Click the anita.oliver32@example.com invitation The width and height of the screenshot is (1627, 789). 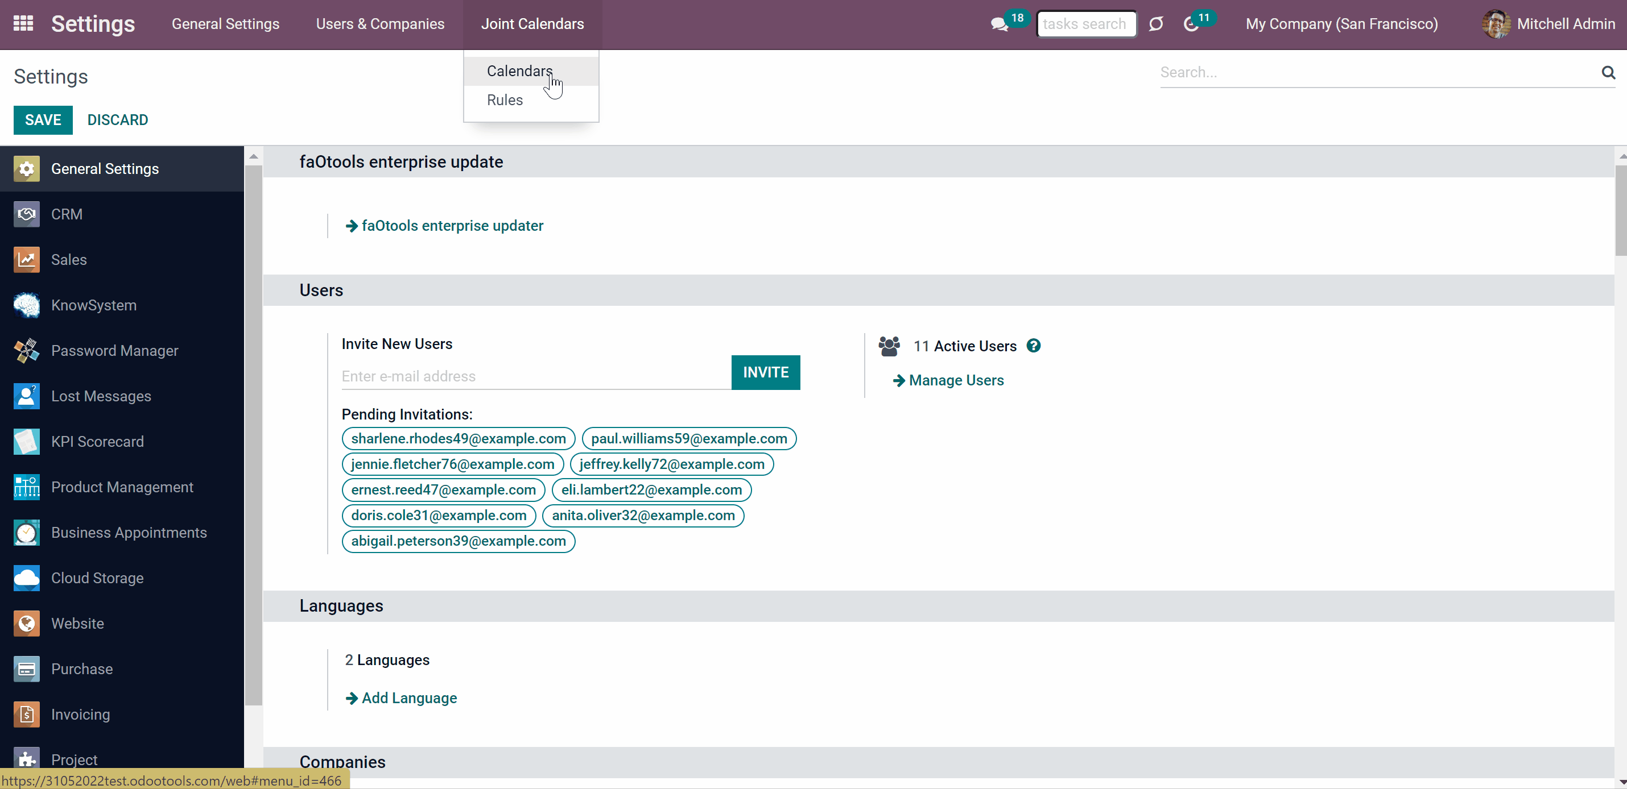643,516
